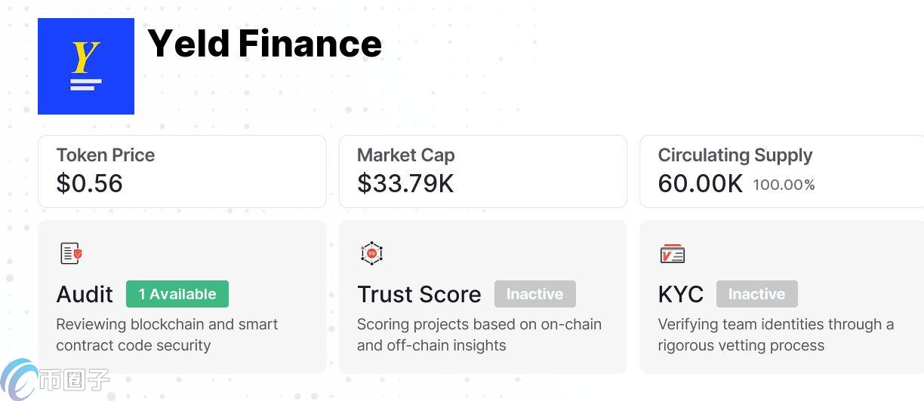Click the $33.79K market cap value
Viewport: 924px width, 401px height.
click(x=405, y=183)
